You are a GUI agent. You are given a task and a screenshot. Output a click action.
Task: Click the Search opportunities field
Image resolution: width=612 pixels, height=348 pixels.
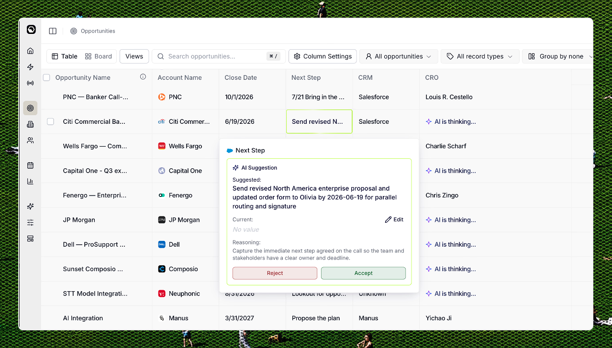(x=219, y=56)
